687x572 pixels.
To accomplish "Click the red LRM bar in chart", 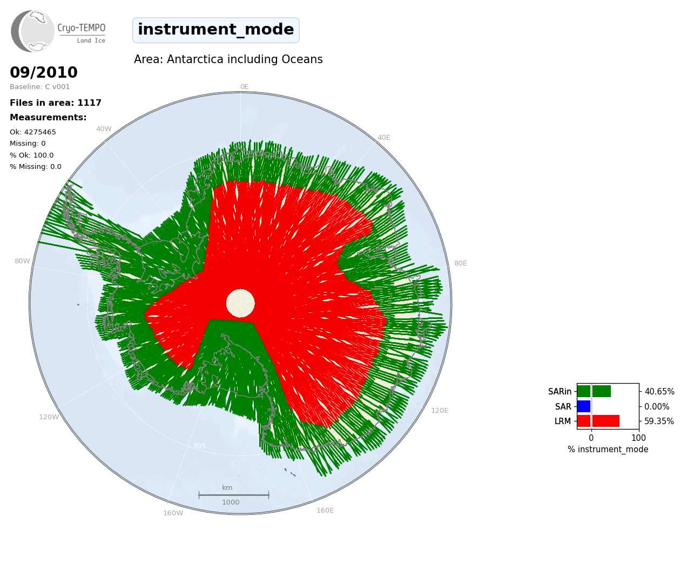I will (598, 421).
